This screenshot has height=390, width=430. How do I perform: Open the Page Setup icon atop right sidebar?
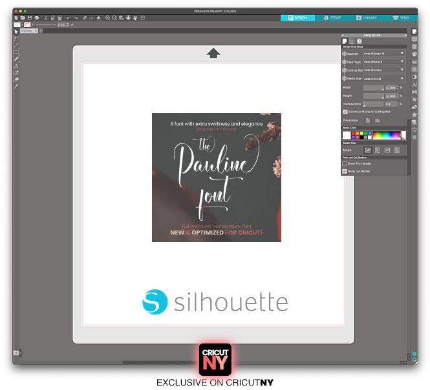tap(414, 32)
